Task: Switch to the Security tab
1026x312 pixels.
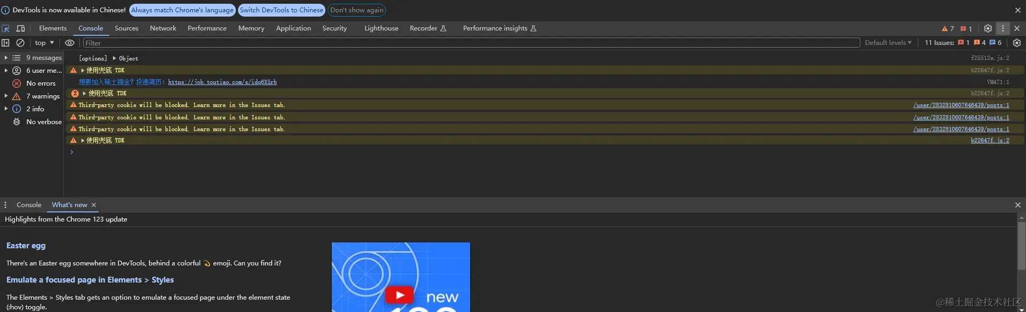Action: [x=334, y=28]
